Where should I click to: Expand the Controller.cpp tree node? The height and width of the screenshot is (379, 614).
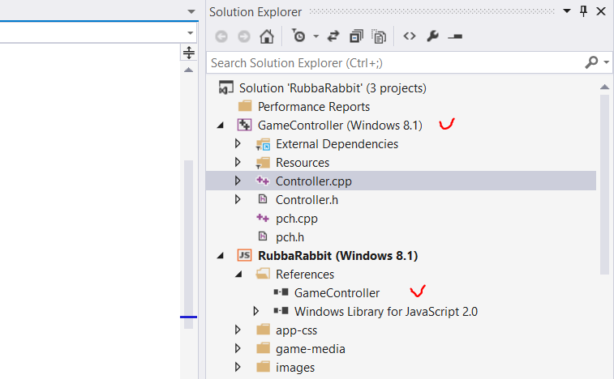tap(238, 181)
